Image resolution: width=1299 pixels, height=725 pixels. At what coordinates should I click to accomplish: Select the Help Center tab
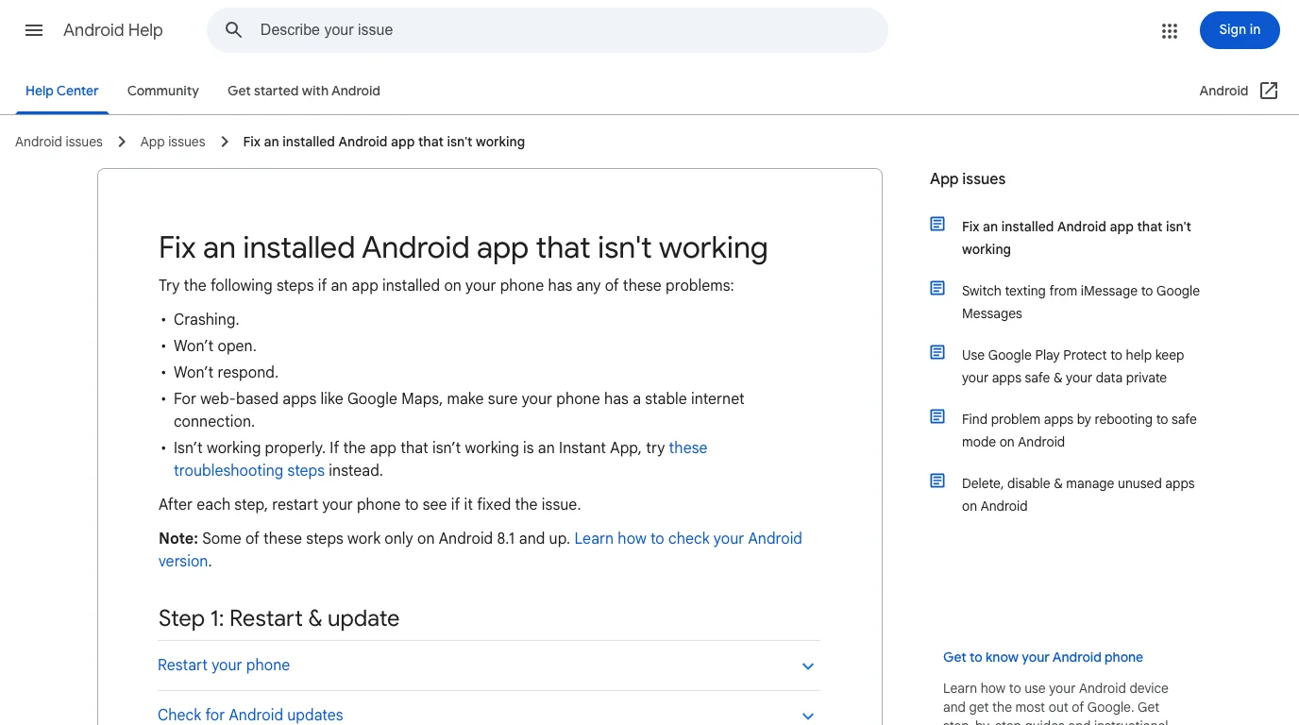coord(62,91)
